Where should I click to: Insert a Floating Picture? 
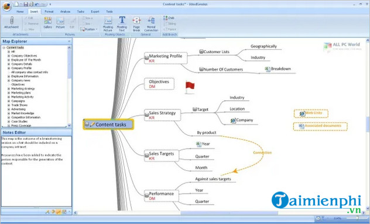point(108,23)
